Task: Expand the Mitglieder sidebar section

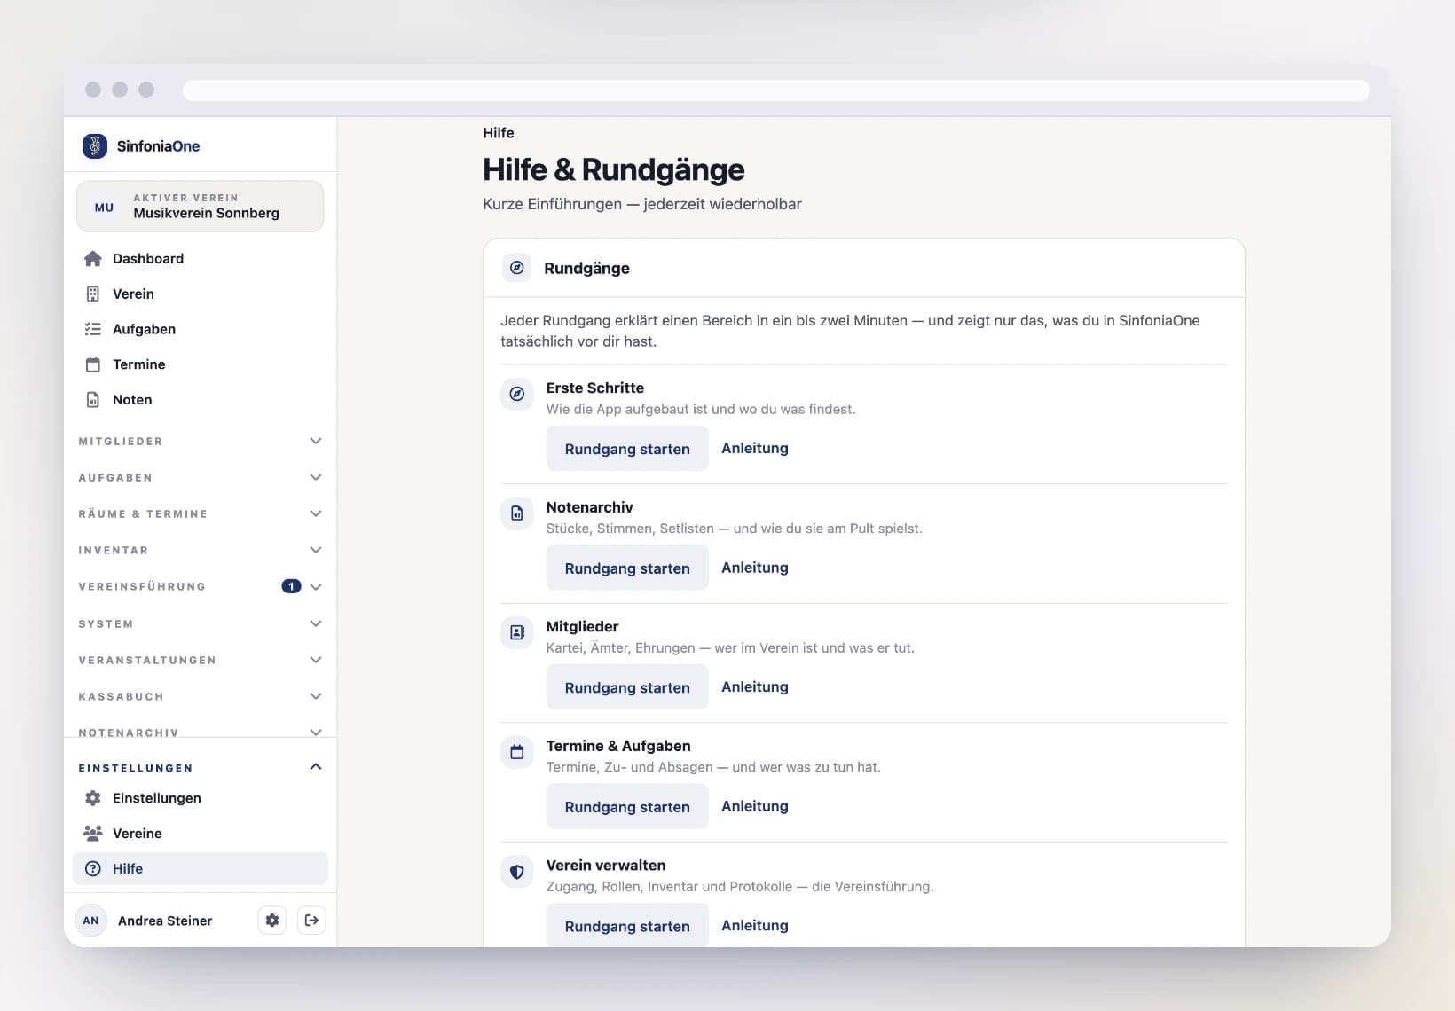Action: pos(201,441)
